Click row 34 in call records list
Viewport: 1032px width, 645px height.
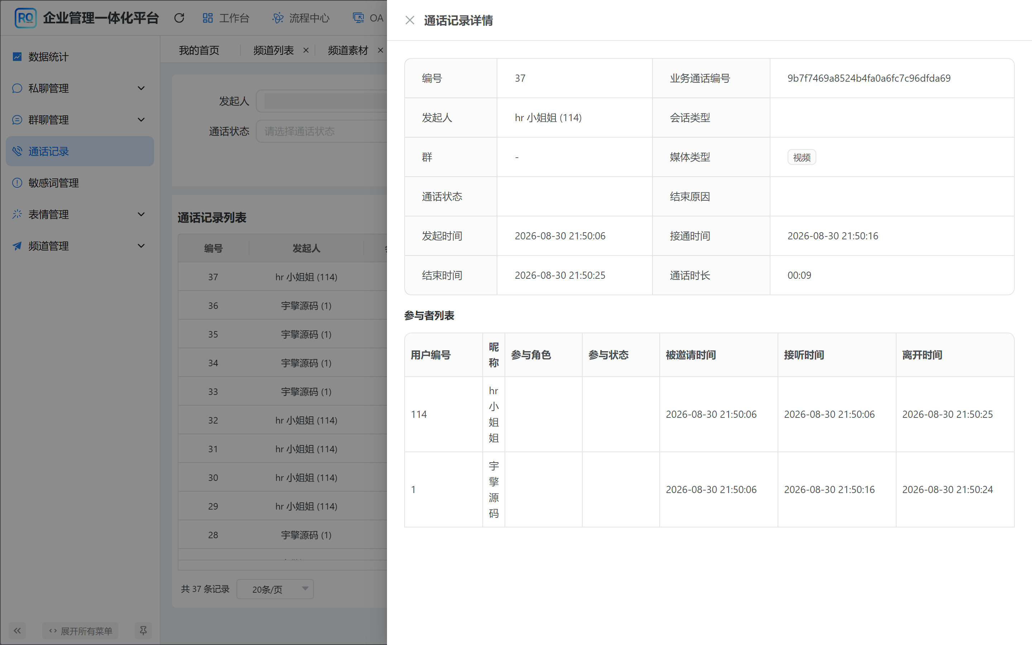(x=283, y=363)
